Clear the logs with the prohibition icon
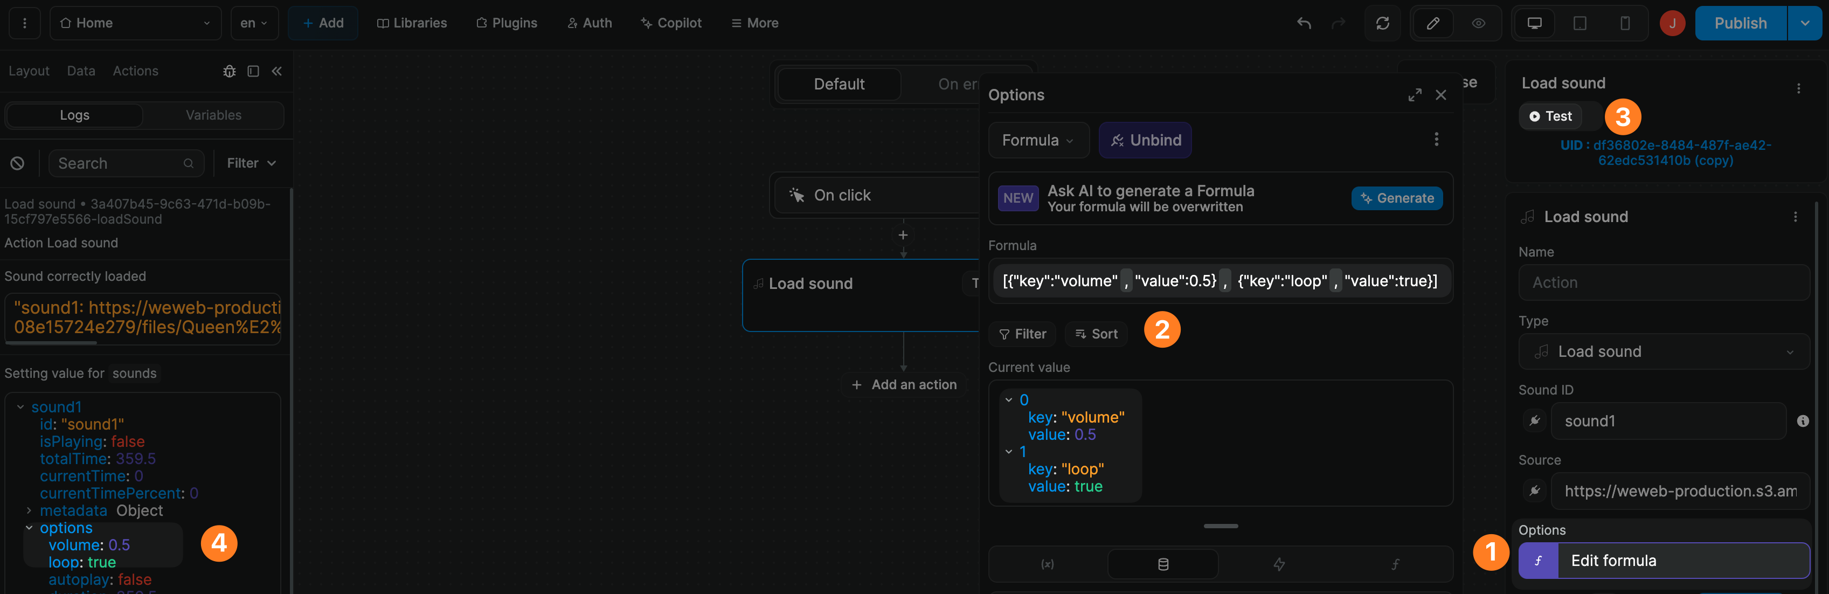1829x594 pixels. pos(17,163)
